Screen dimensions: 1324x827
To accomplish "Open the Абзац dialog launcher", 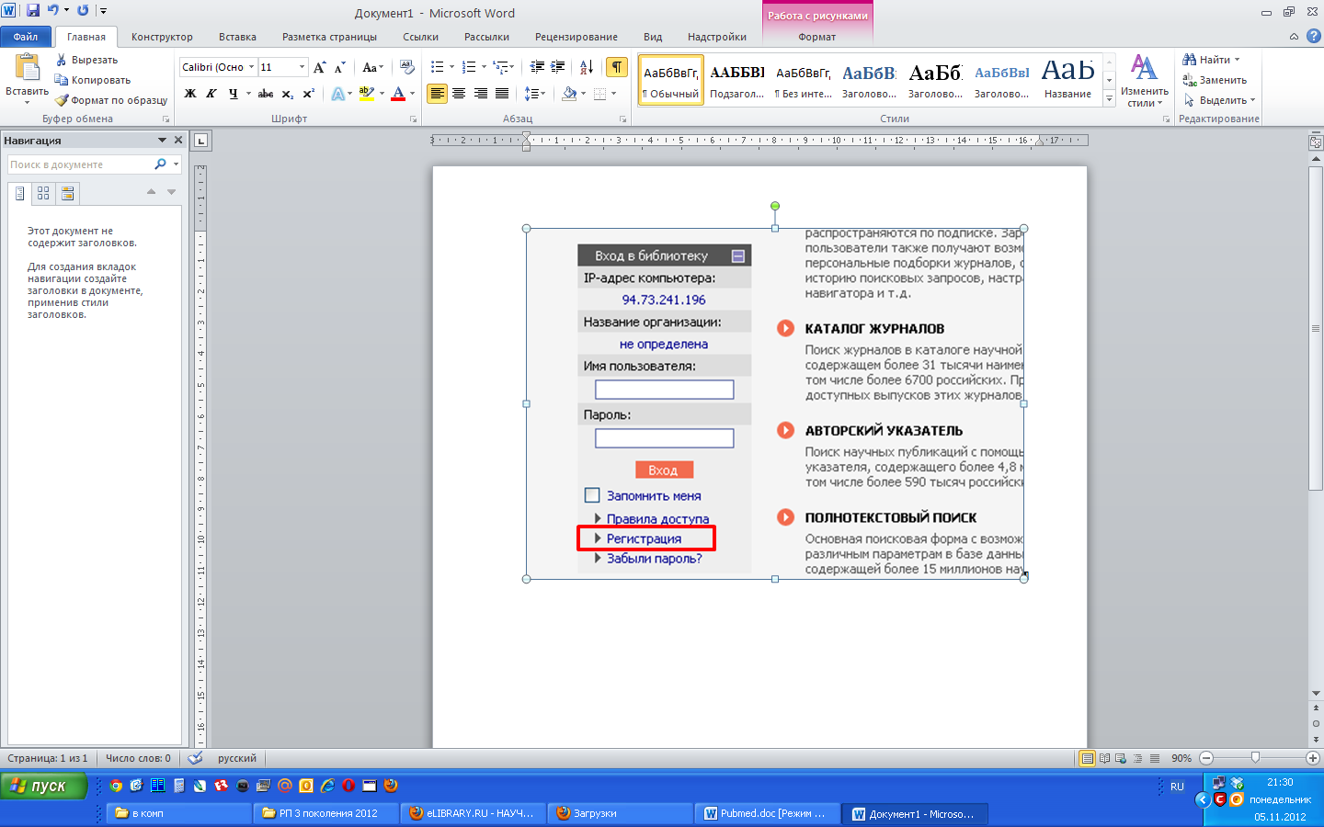I will 623,119.
